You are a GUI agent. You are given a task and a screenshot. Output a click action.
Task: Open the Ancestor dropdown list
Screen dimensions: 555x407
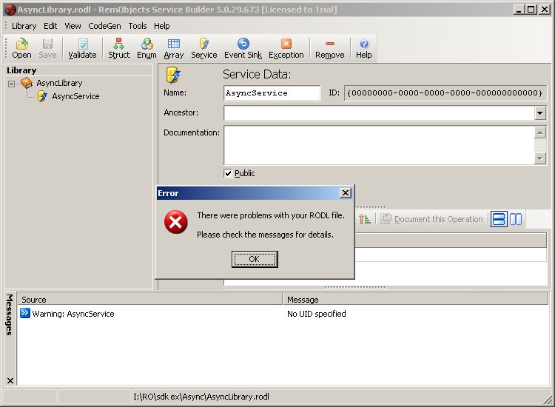coord(539,113)
